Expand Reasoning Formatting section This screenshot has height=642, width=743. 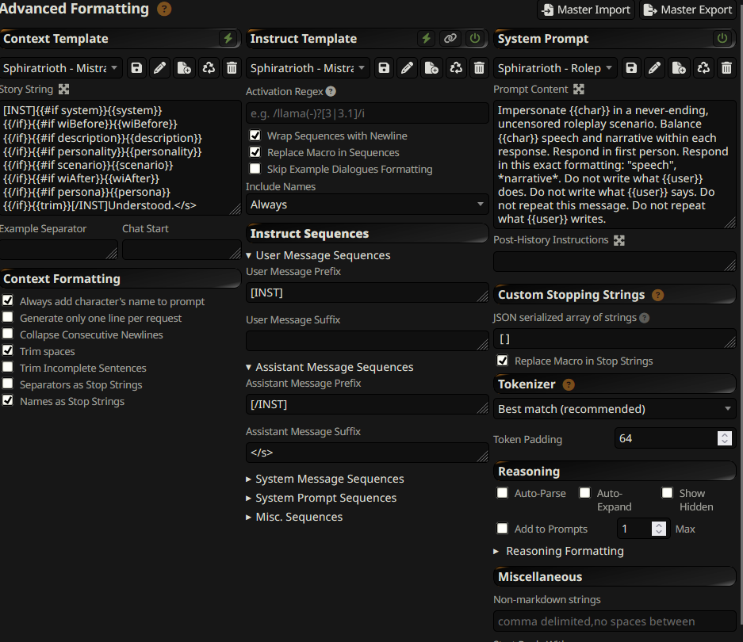pos(558,551)
